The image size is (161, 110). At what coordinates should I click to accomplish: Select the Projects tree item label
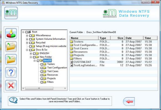point(51,78)
